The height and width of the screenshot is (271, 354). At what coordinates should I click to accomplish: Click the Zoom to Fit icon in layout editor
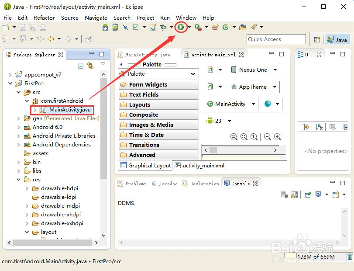(x=244, y=137)
